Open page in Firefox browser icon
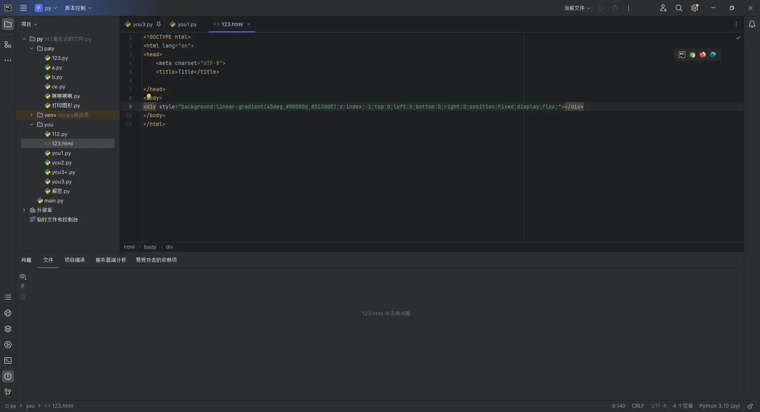The width and height of the screenshot is (760, 412). tap(703, 55)
